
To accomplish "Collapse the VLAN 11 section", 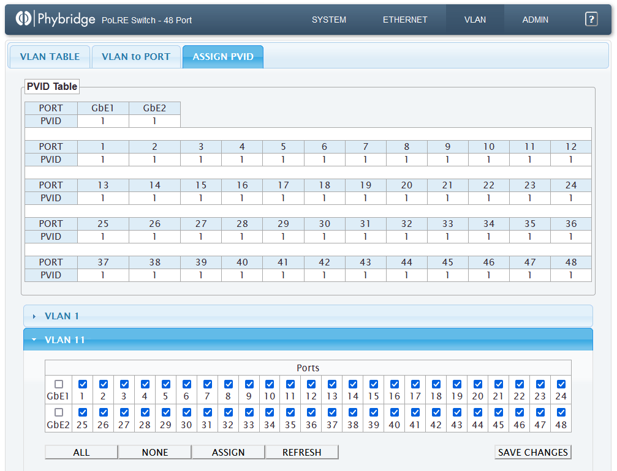I will tap(308, 339).
